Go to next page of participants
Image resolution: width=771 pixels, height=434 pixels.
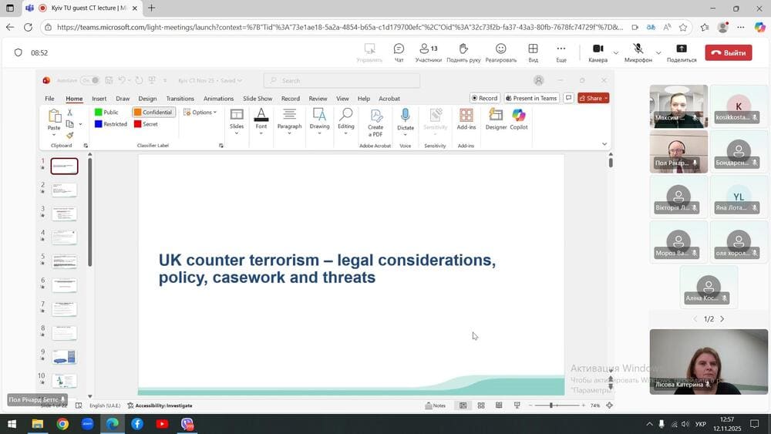(722, 319)
